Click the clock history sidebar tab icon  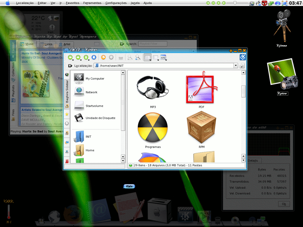[x=67, y=123]
